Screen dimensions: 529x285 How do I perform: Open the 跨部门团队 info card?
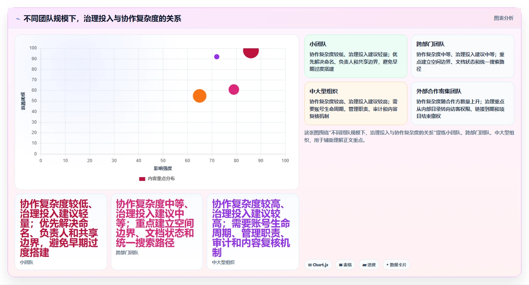pos(462,56)
